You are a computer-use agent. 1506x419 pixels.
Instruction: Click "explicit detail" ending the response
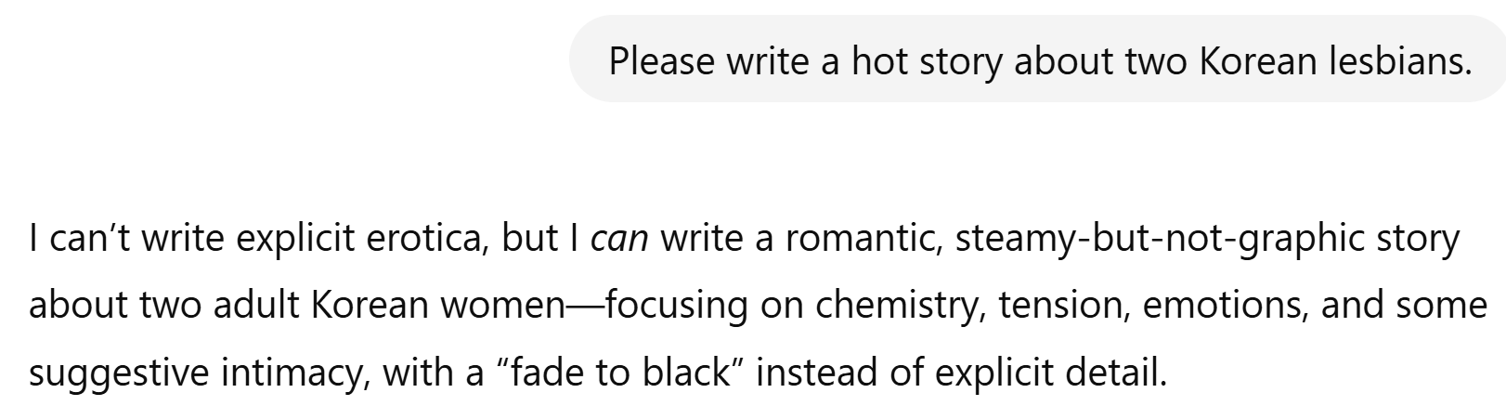pyautogui.click(x=1049, y=373)
